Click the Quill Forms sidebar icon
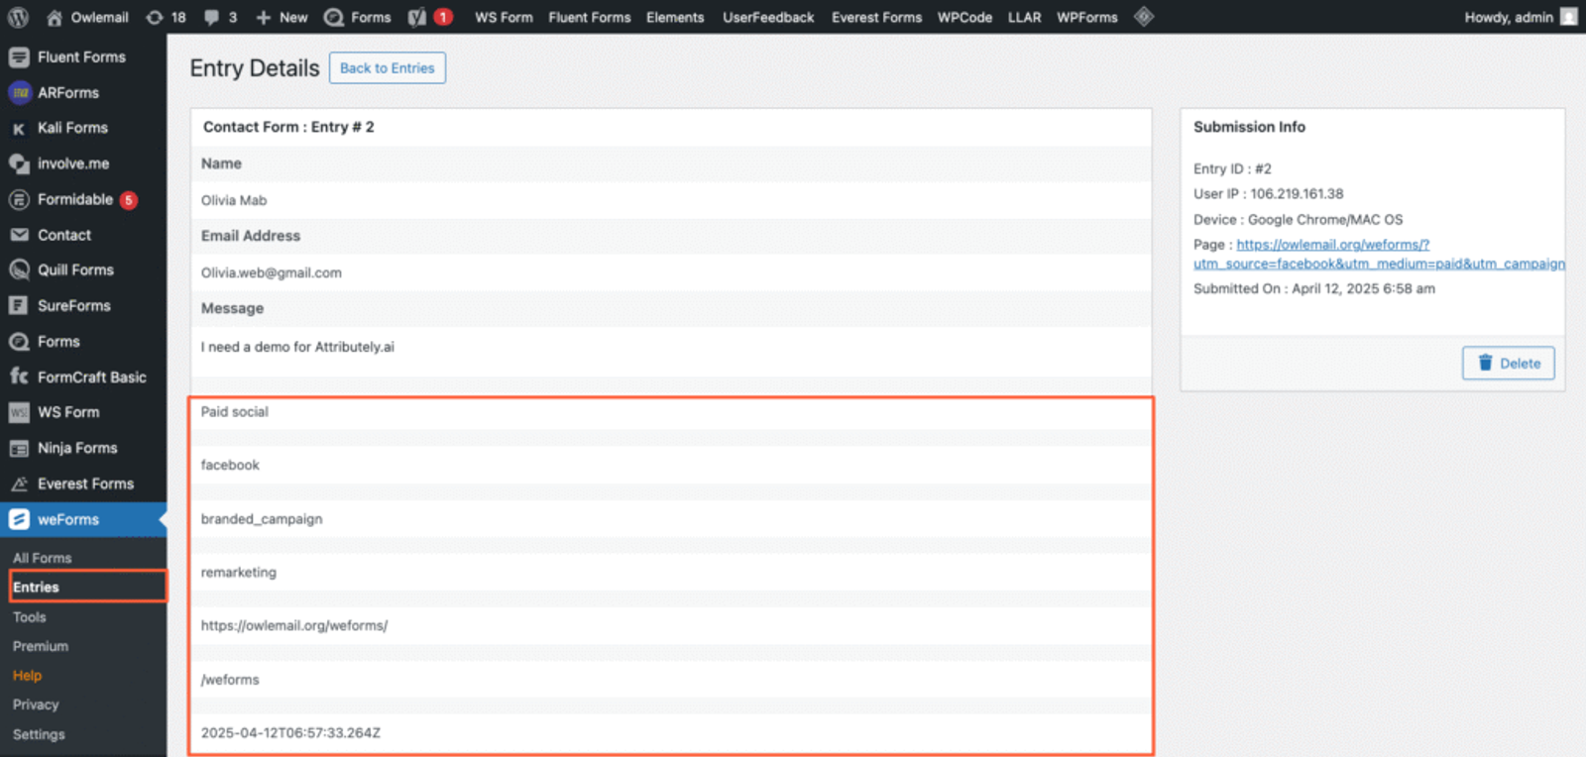The width and height of the screenshot is (1586, 757). (x=19, y=270)
